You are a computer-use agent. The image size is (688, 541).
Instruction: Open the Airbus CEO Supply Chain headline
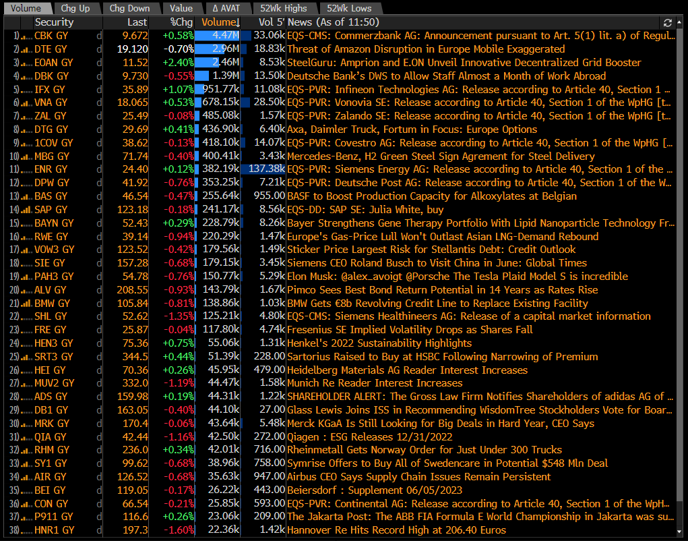click(x=419, y=476)
